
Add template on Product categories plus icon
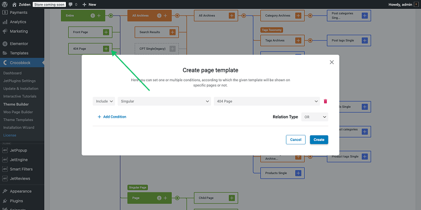coord(364,132)
